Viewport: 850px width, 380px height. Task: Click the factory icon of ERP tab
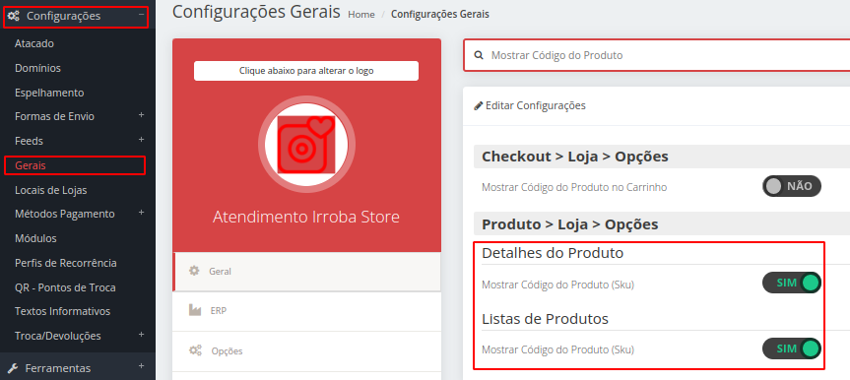click(195, 311)
